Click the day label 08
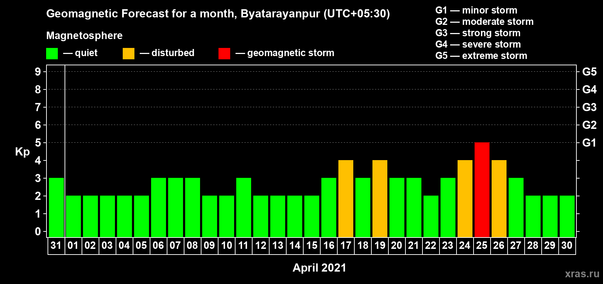 [x=192, y=245]
